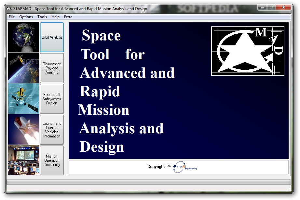The height and width of the screenshot is (200, 300).
Task: Click the STARMAD star logo
Action: [x=248, y=51]
